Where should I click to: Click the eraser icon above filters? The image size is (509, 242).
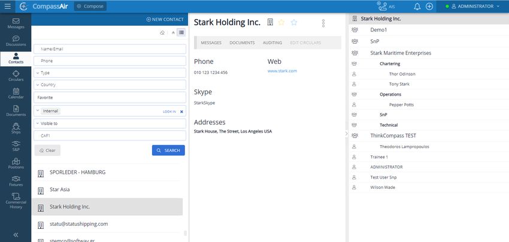coord(162,32)
